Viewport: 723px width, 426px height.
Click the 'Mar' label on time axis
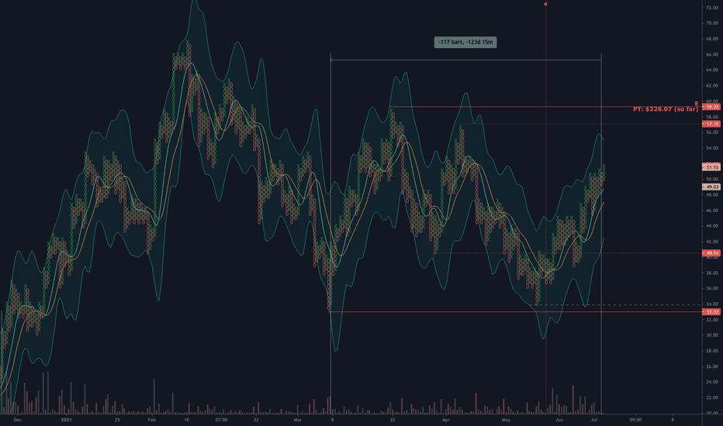click(x=297, y=420)
